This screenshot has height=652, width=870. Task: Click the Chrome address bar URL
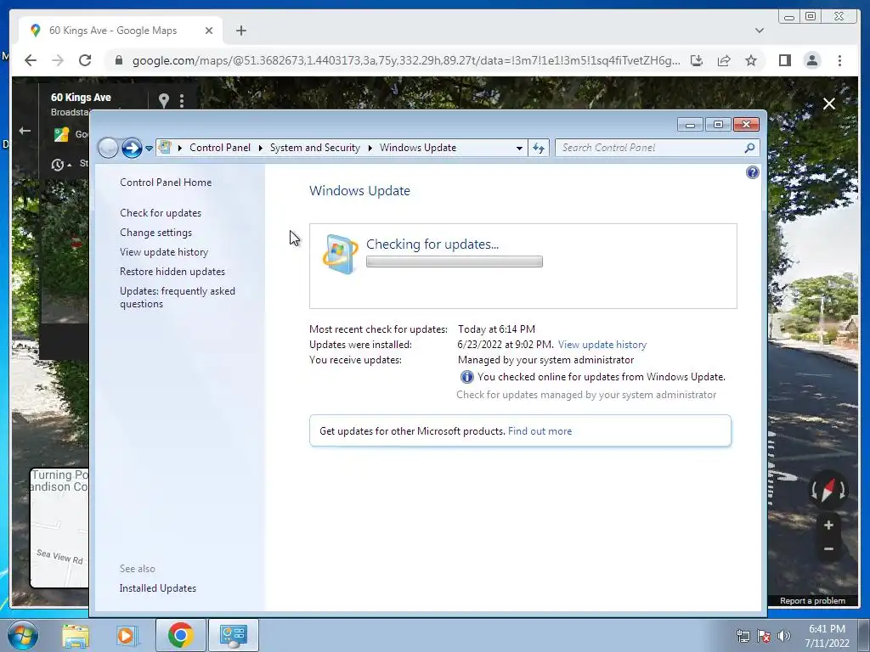click(x=405, y=60)
